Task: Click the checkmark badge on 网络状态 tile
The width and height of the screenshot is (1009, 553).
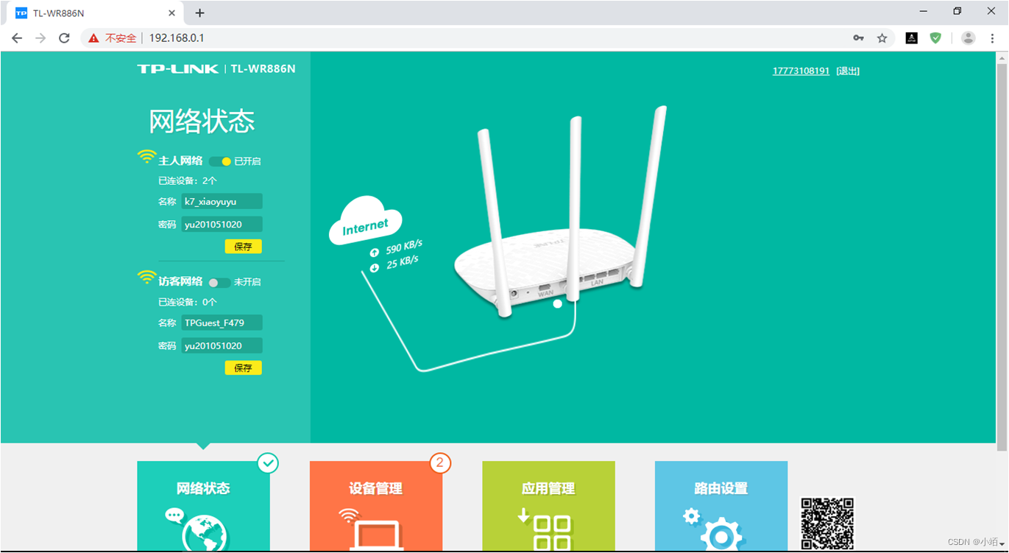Action: 268,463
